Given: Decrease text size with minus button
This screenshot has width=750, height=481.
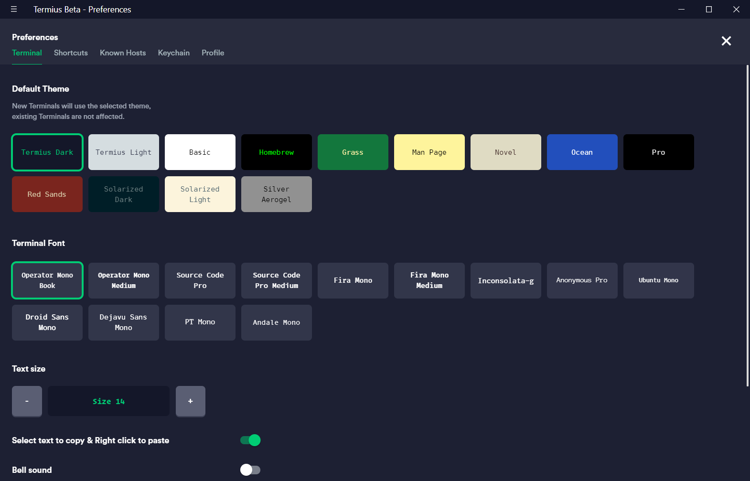Looking at the screenshot, I should tap(27, 401).
